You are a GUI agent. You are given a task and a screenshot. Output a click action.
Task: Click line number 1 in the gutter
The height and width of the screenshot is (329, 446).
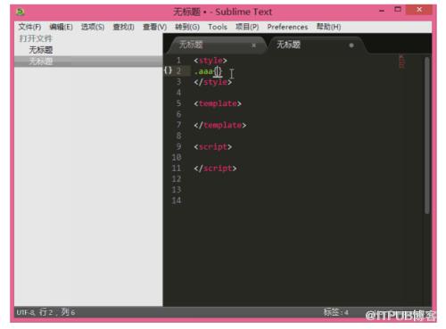[178, 61]
